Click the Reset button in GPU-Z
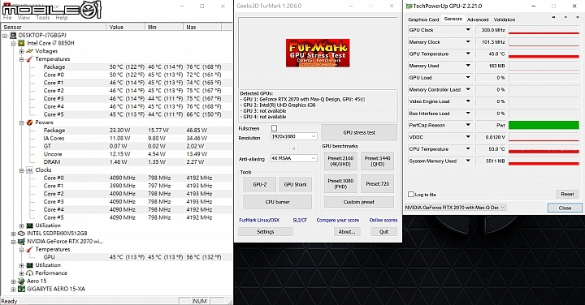585x305 pixels. click(x=567, y=195)
